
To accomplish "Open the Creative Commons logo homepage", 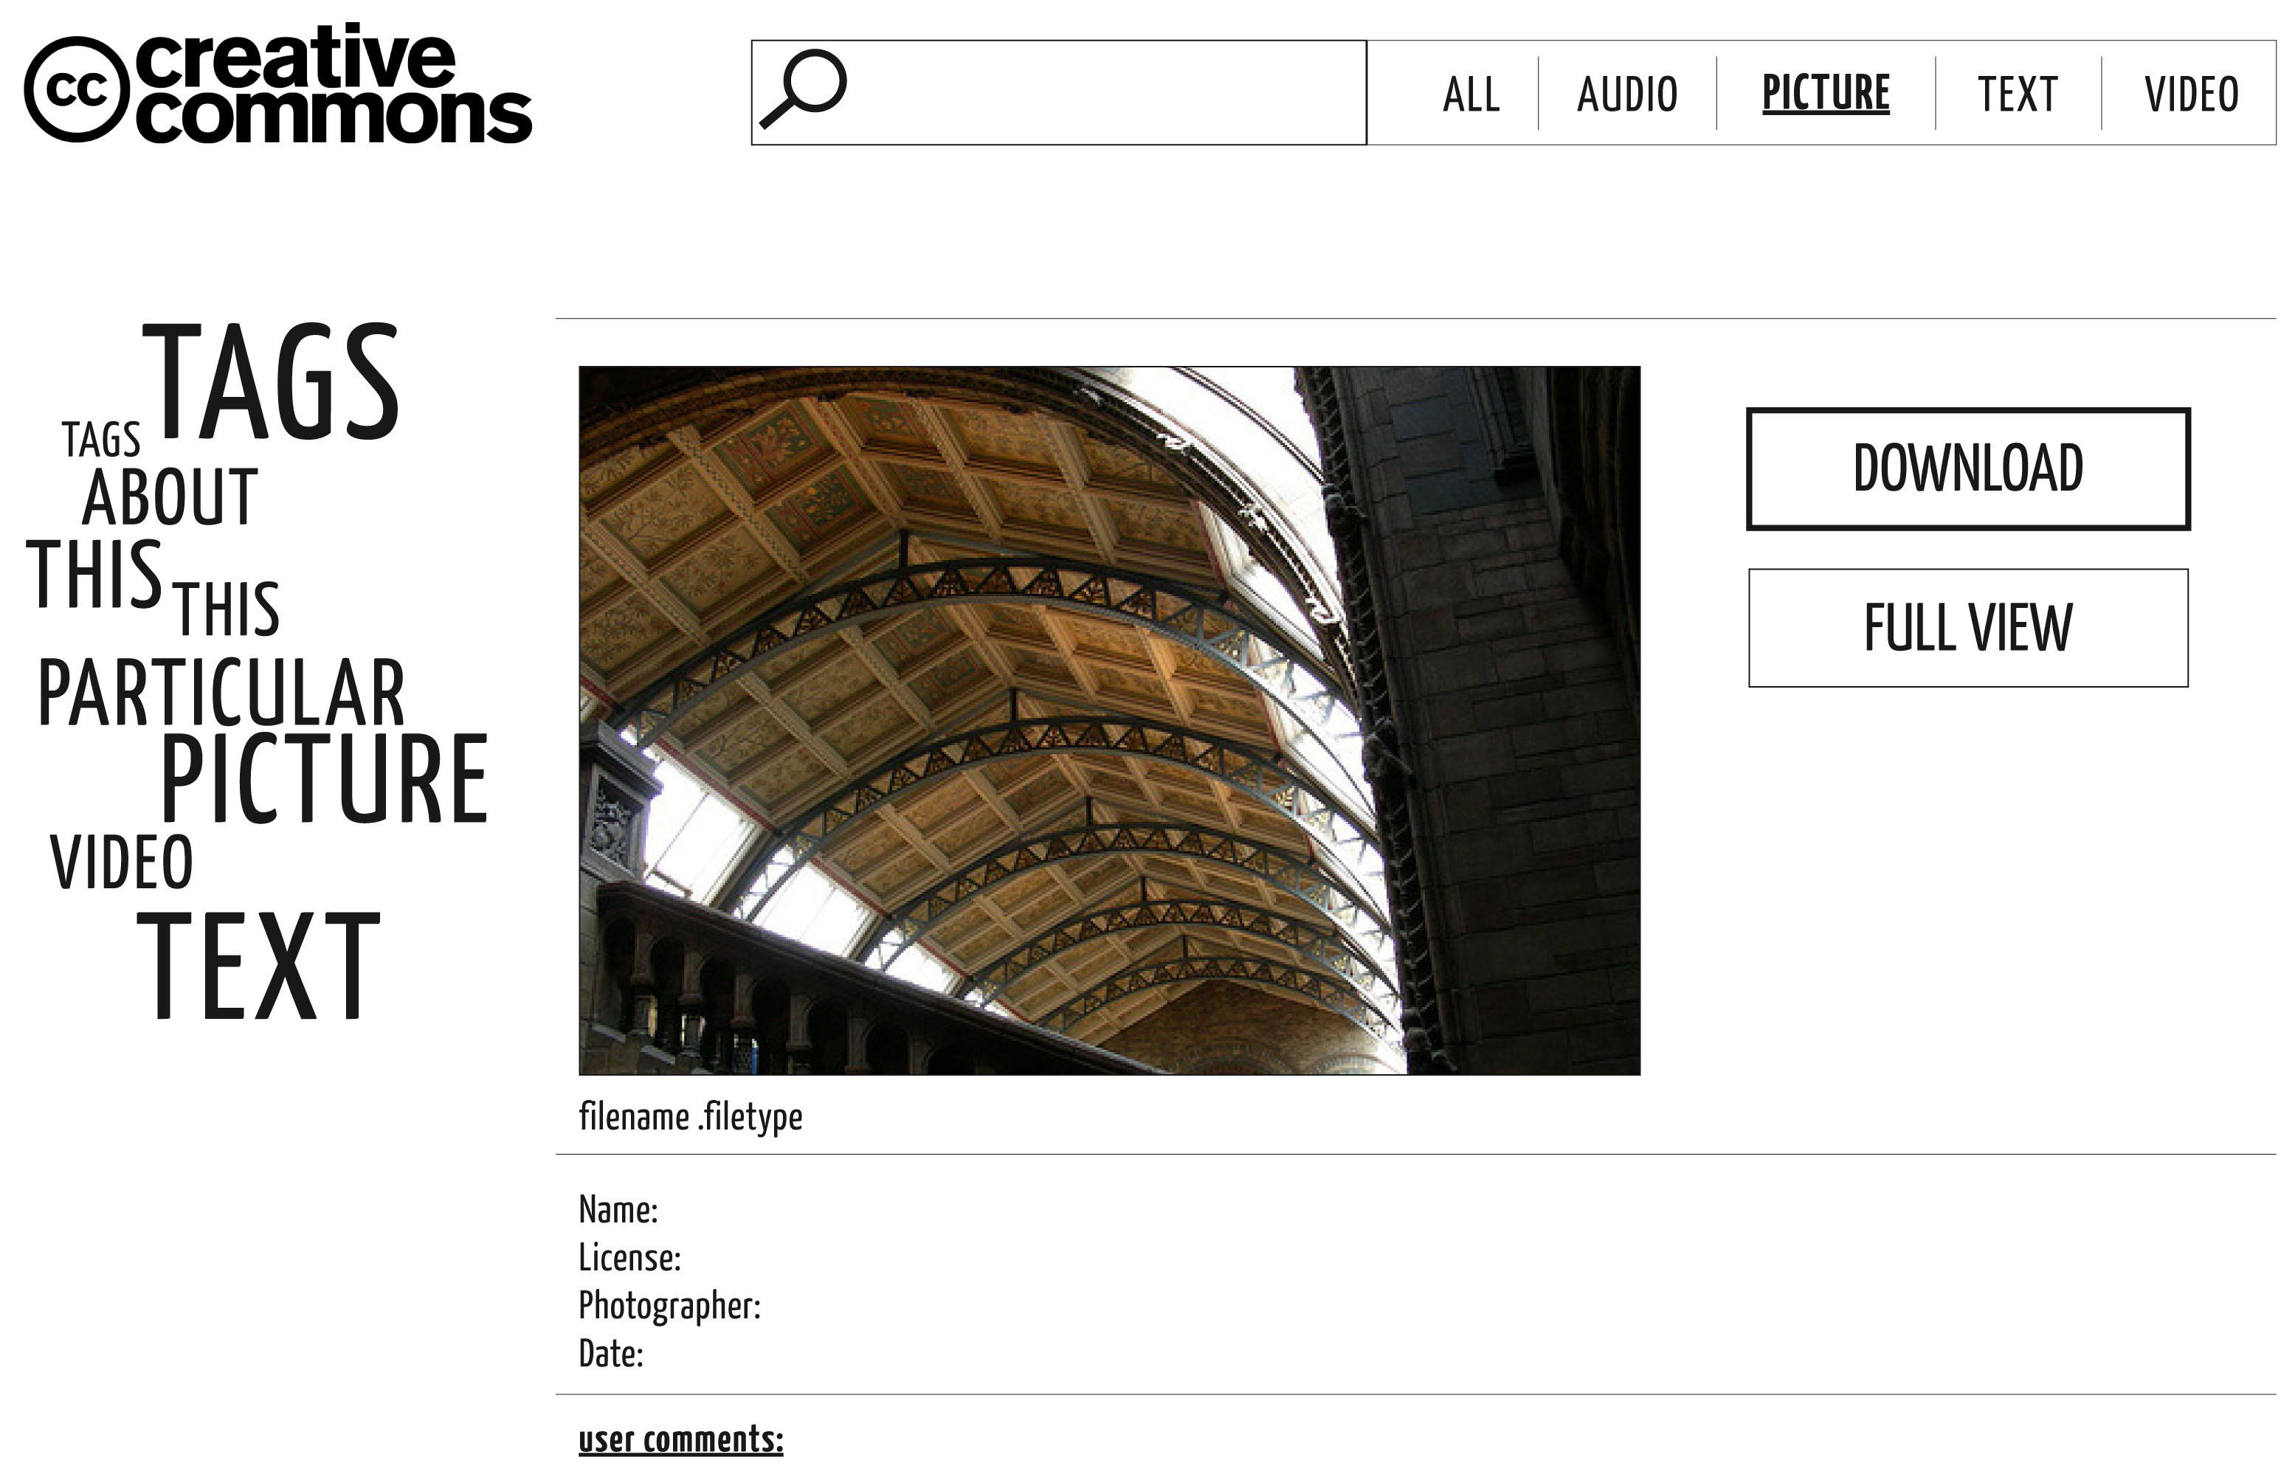I will click(x=278, y=83).
